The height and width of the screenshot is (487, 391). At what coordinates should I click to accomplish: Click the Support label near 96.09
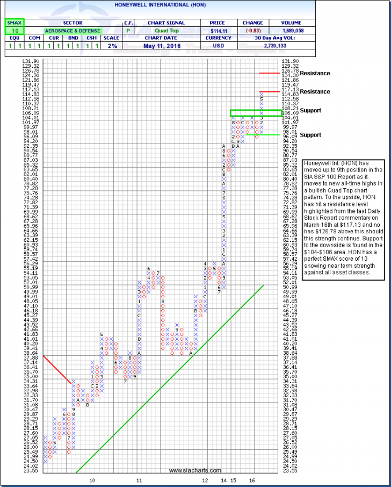310,135
